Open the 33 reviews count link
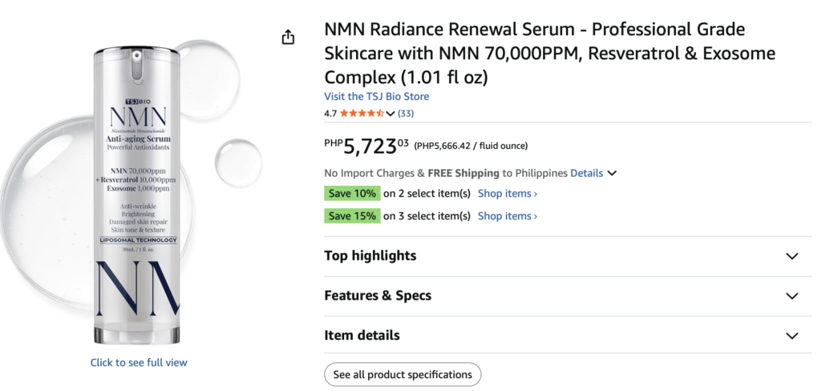Screen dimensions: 826x391 406,113
